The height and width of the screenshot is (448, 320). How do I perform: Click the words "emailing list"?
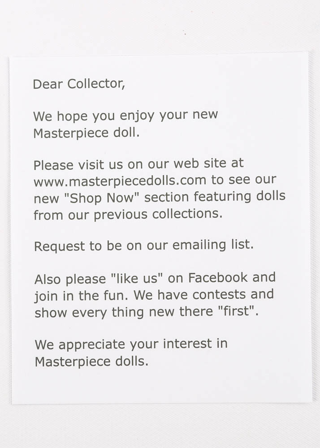pyautogui.click(x=212, y=246)
